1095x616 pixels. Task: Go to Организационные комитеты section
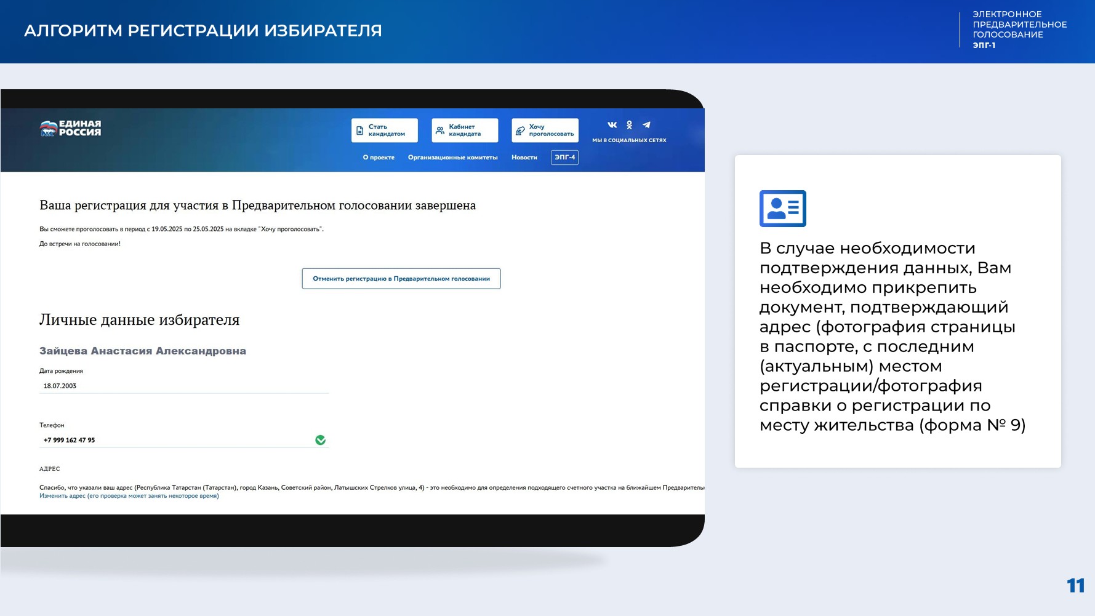(452, 158)
